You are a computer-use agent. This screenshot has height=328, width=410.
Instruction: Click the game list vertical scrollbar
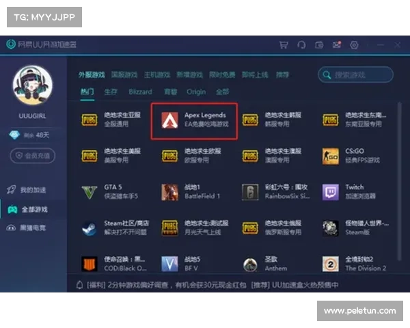[400, 180]
